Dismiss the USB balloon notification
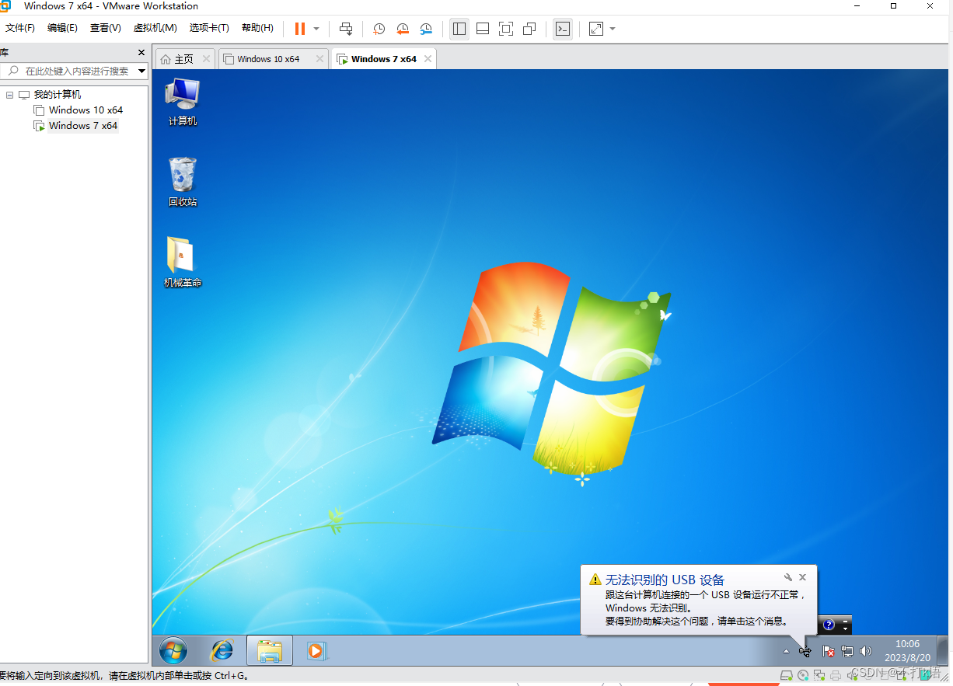The image size is (953, 686). click(803, 577)
